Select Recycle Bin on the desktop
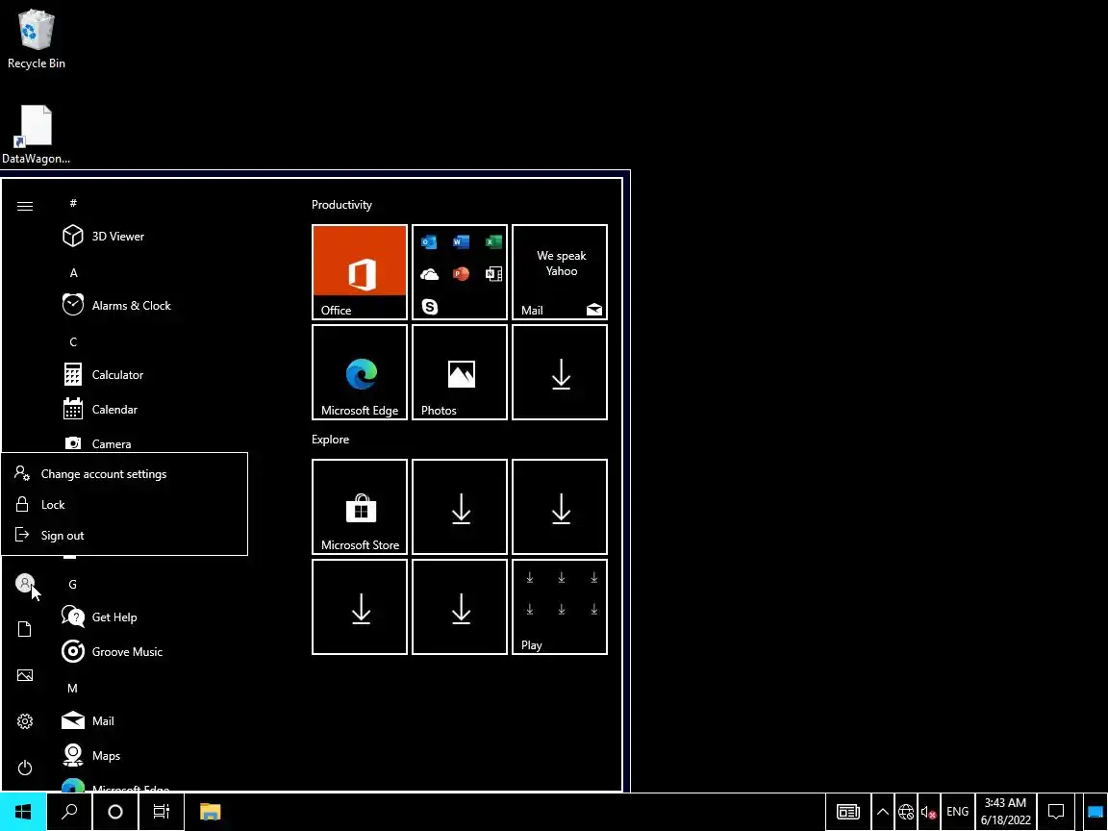The image size is (1108, 831). coord(36,39)
